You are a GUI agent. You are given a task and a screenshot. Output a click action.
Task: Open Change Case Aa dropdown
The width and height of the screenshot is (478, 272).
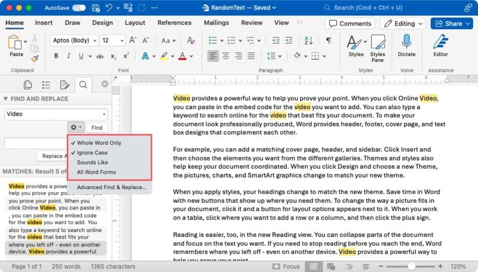tap(168, 41)
